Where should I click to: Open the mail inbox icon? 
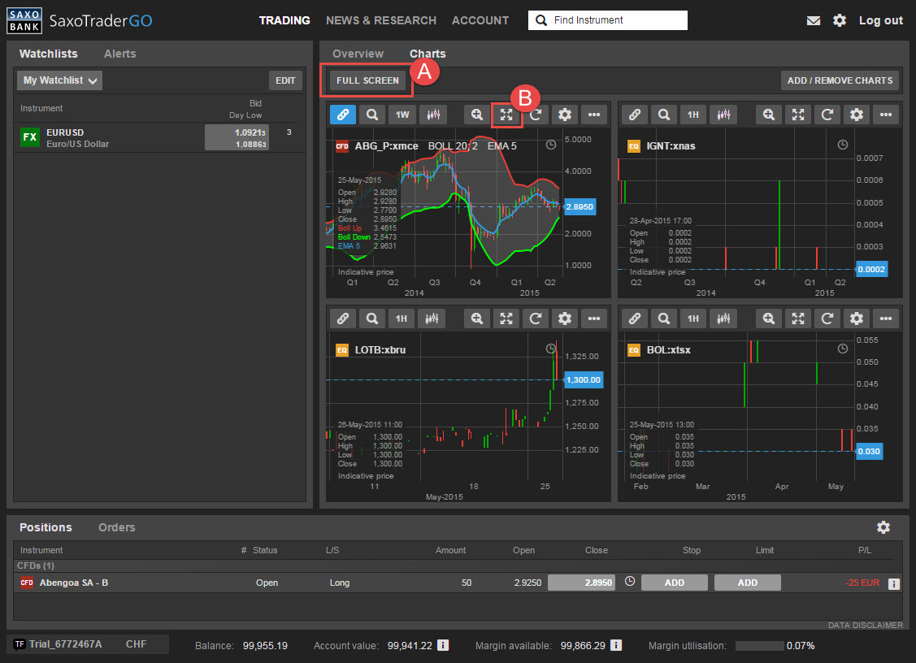point(814,20)
